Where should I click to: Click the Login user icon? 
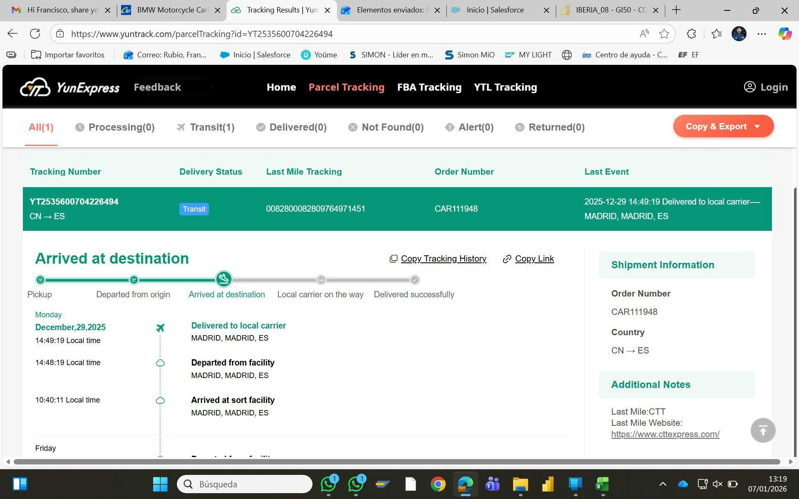[749, 87]
